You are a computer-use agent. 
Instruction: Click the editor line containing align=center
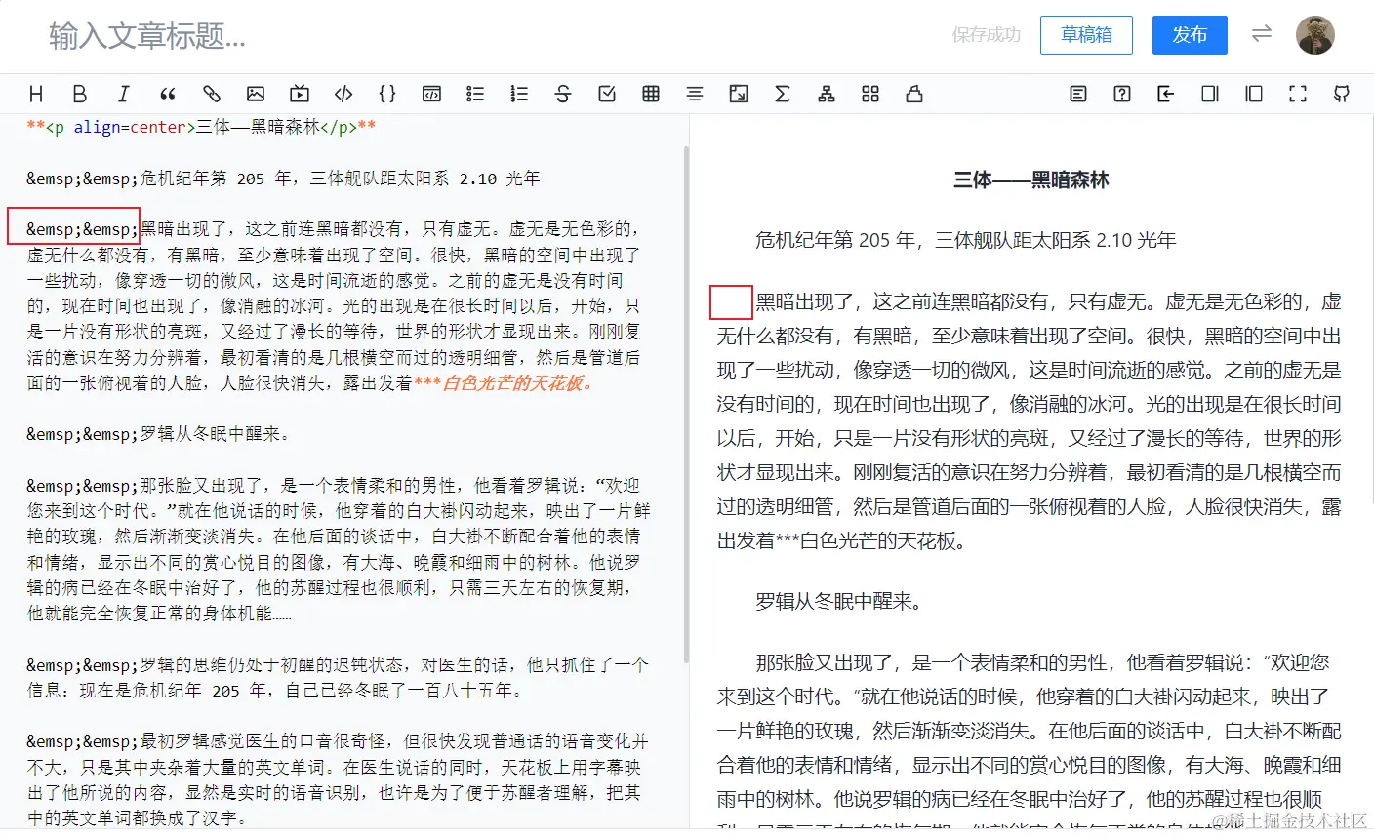tap(201, 127)
